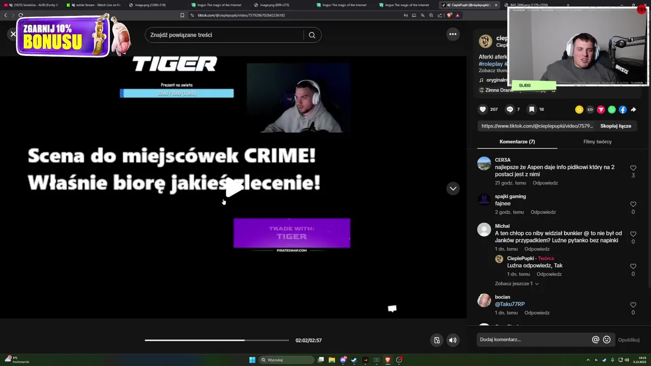This screenshot has height=366, width=651.
Task: Reply to Michal's comment
Action: (x=537, y=249)
